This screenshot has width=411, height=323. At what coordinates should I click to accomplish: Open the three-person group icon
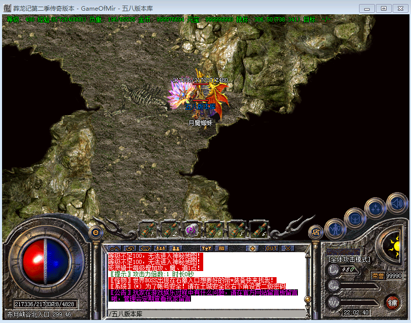click(x=160, y=248)
